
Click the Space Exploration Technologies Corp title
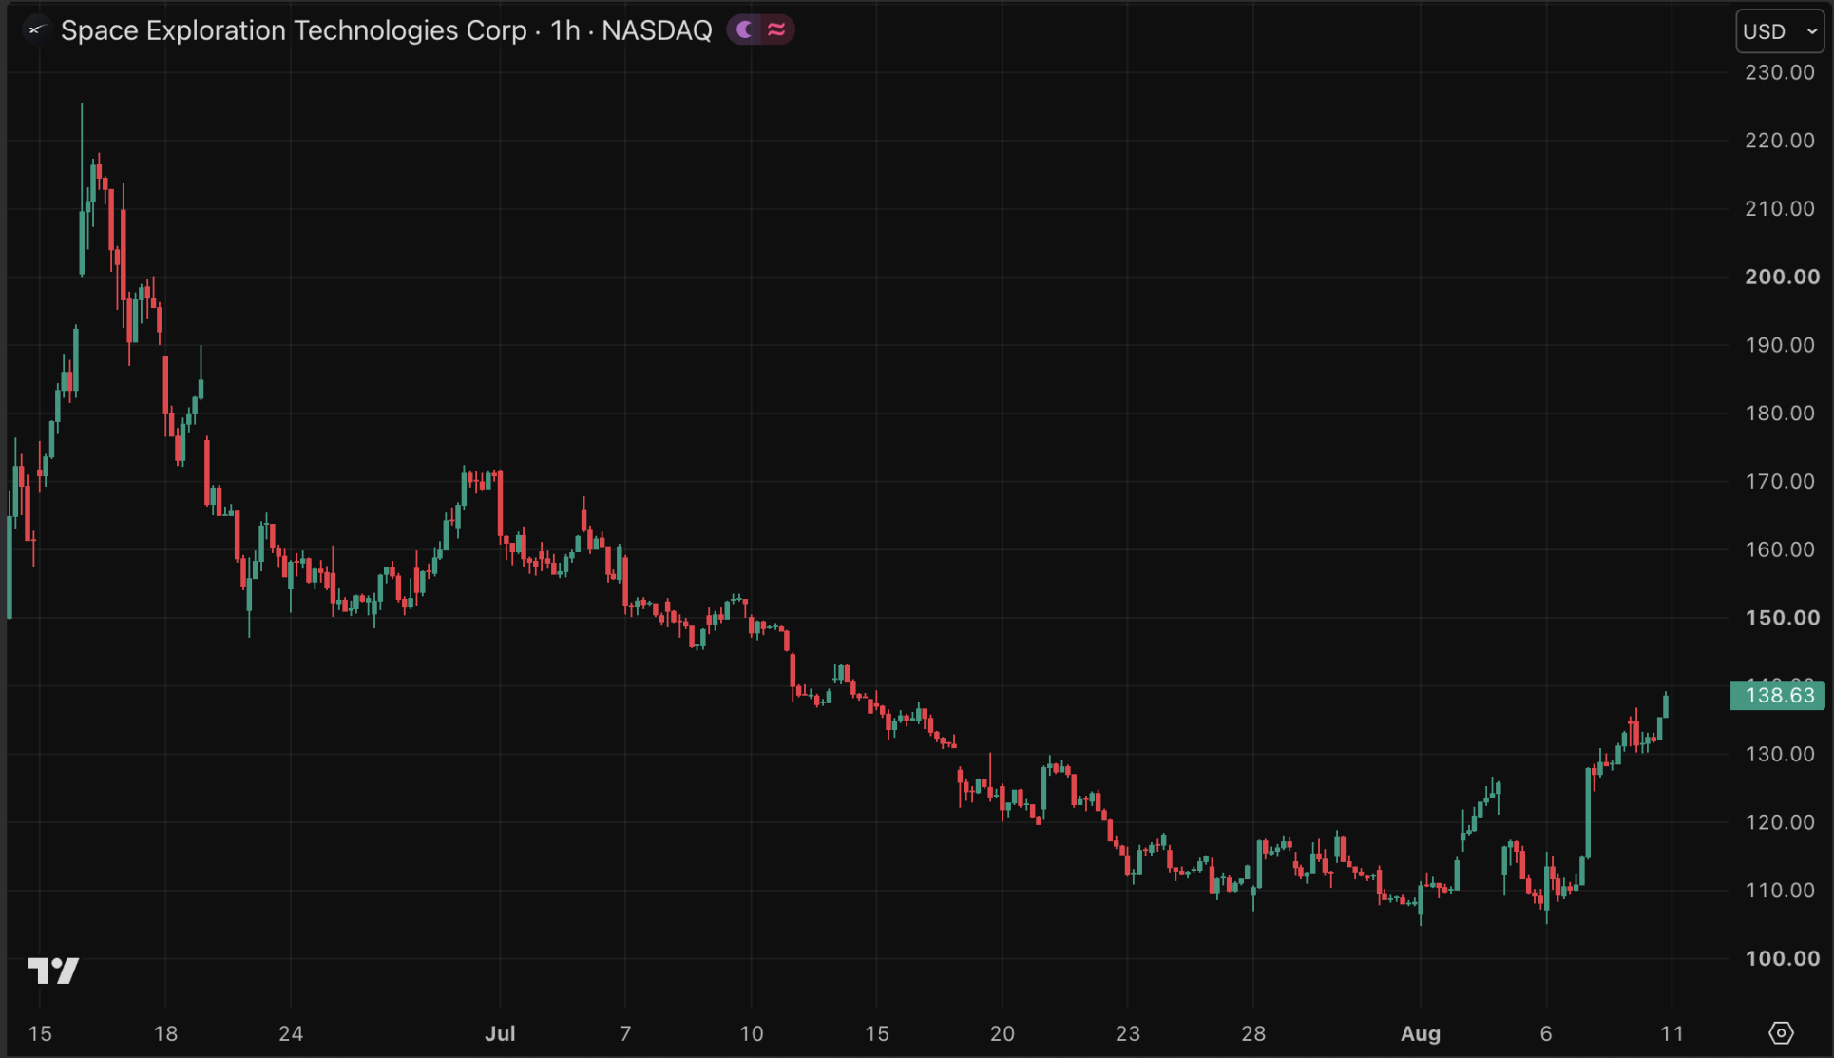[294, 30]
